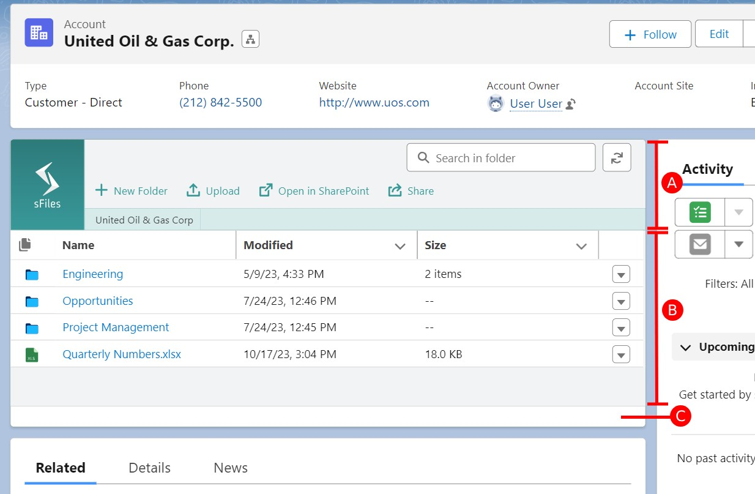The image size is (755, 494).
Task: Click the Project Management folder icon
Action: 32,329
